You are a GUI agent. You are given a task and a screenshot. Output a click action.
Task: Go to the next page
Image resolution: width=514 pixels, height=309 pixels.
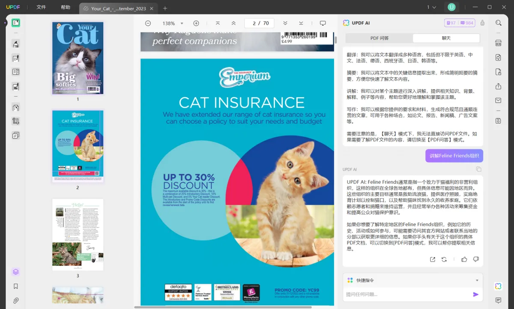click(x=285, y=23)
